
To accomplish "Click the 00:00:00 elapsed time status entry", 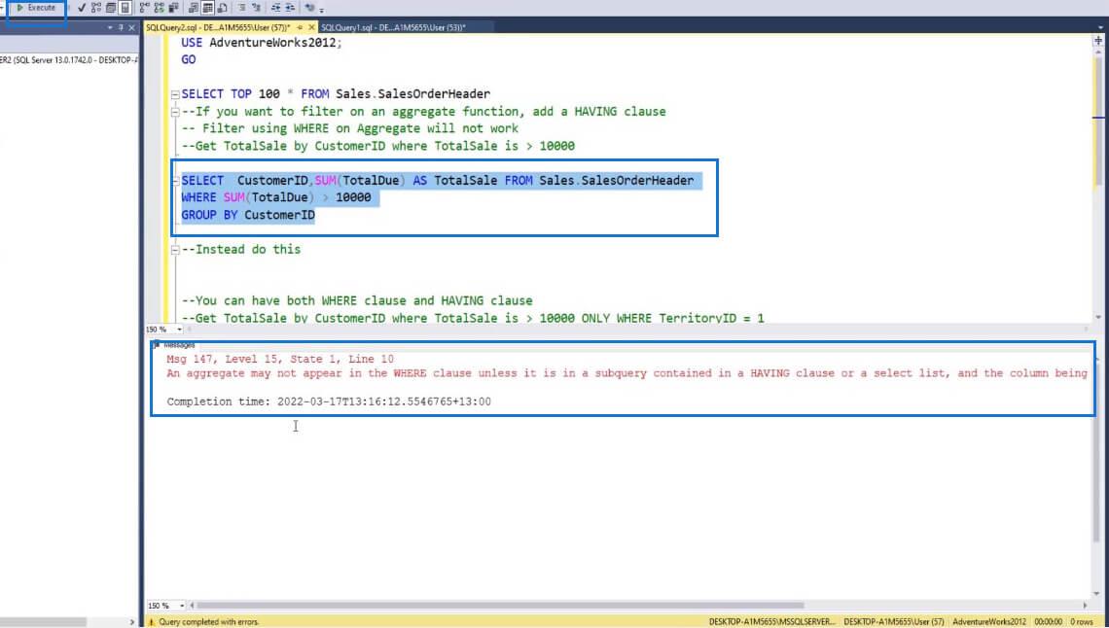I will (1049, 621).
